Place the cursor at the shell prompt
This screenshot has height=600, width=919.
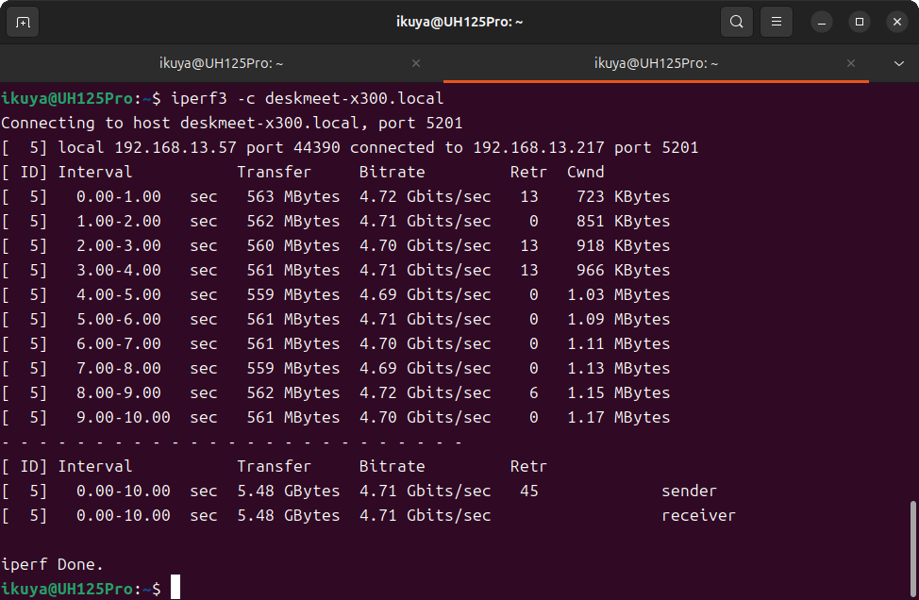(173, 587)
